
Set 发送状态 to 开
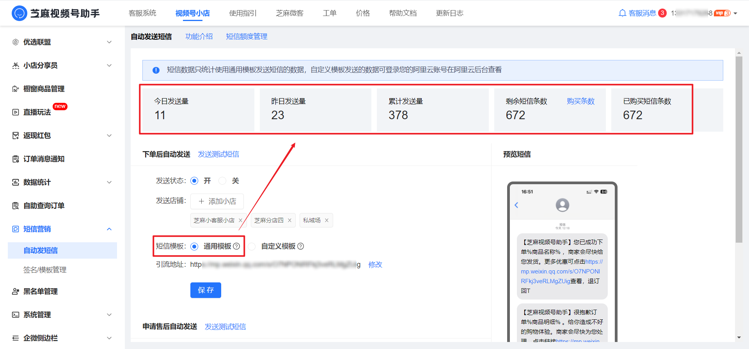(194, 181)
